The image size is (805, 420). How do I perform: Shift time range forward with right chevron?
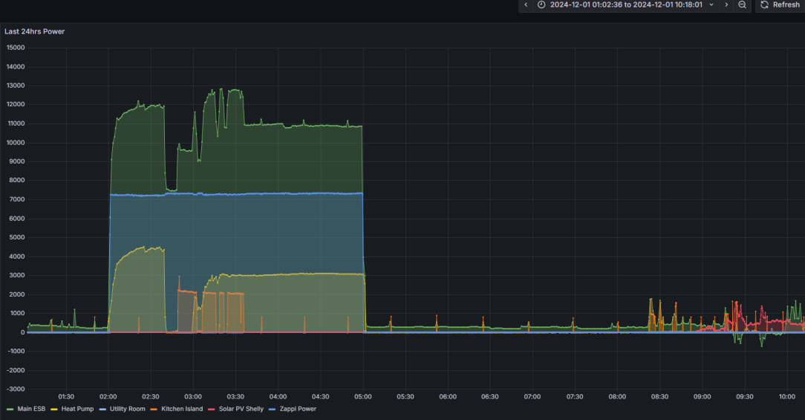click(x=726, y=4)
